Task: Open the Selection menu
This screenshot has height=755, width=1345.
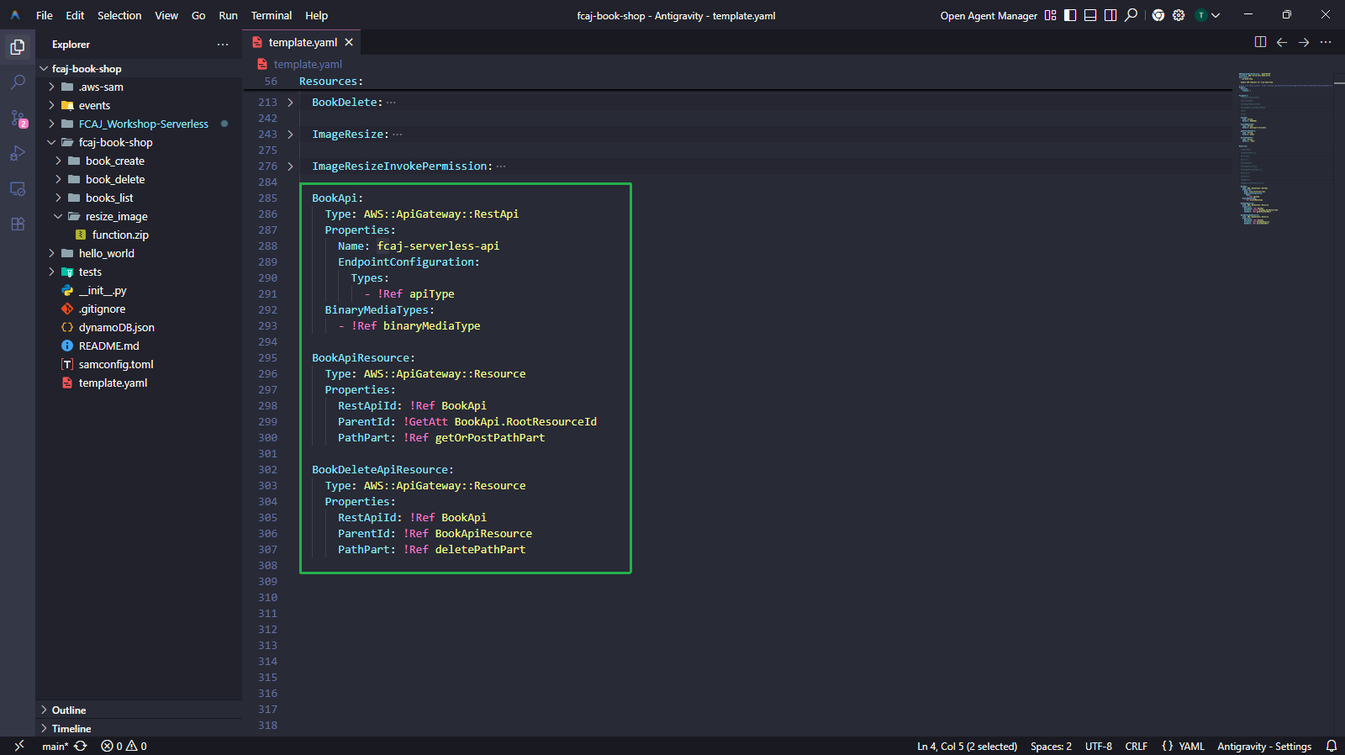Action: (119, 15)
